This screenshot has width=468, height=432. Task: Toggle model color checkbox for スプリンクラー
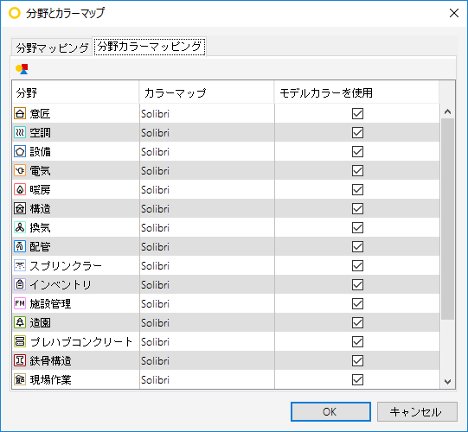coord(357,265)
